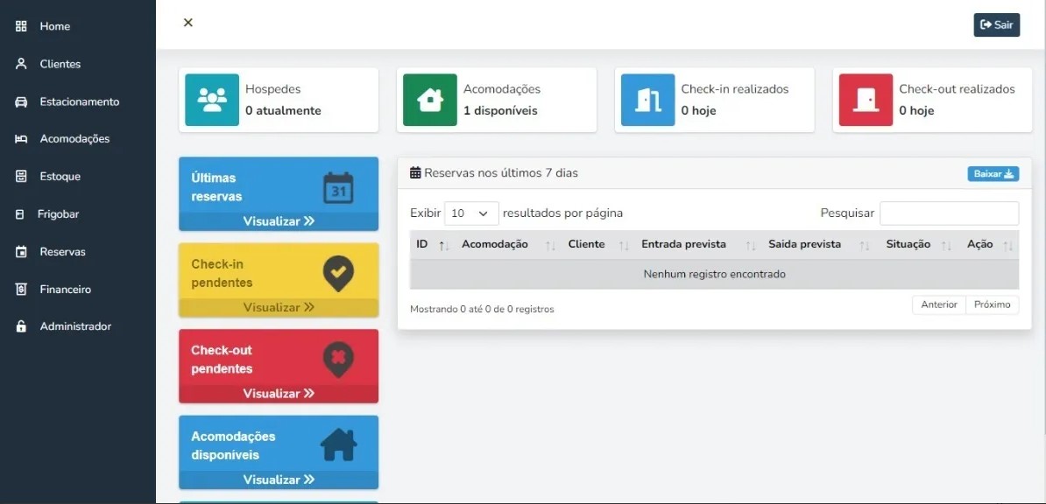The width and height of the screenshot is (1046, 504).
Task: Open the Frigobar section icon
Action: pos(19,213)
